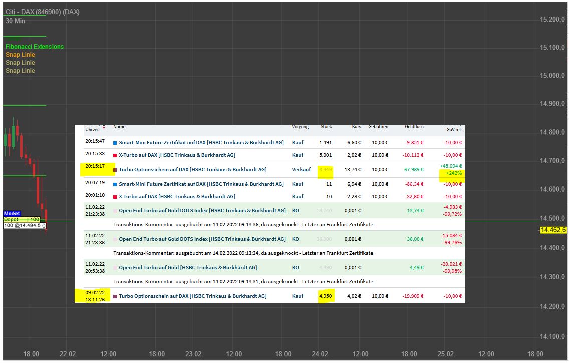Viewport: 571px width, 363px height.
Task: Open Open End Turbo auf Gold link at 20:53:38
Action: [x=188, y=268]
